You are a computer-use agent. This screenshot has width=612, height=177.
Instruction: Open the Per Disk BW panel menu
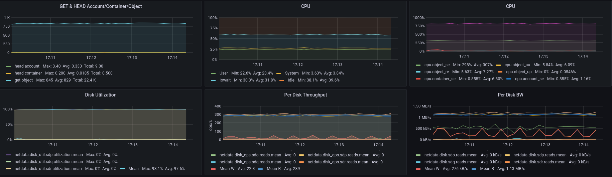[510, 95]
